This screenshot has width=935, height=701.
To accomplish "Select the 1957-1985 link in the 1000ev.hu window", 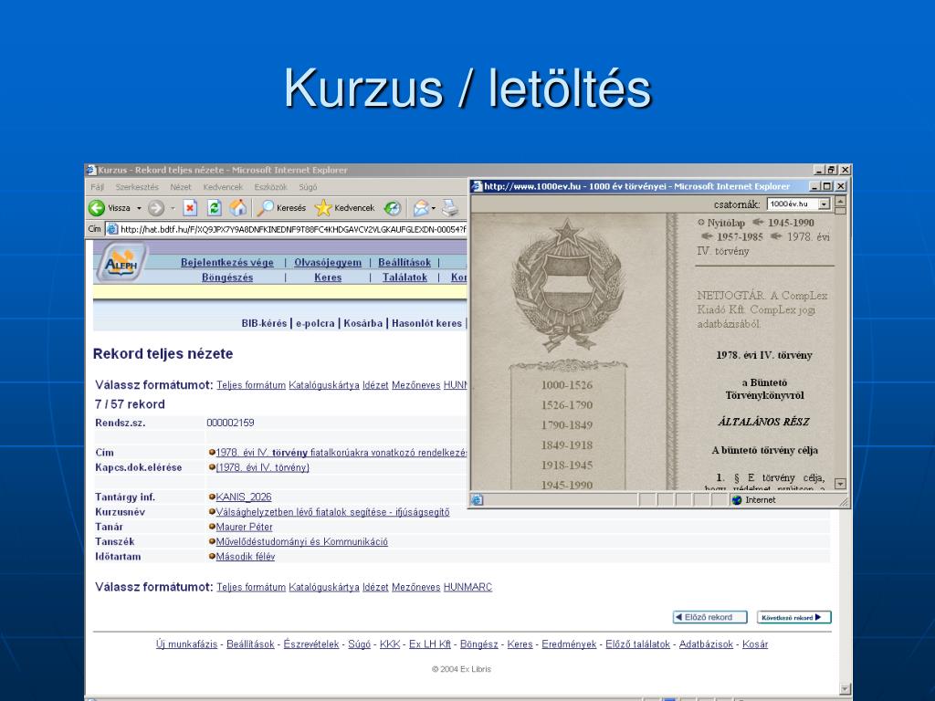I will (740, 237).
